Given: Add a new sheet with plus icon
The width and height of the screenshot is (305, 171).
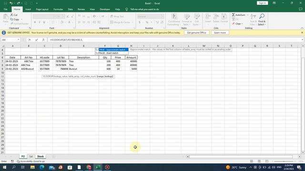Looking at the screenshot, I should point(54,156).
